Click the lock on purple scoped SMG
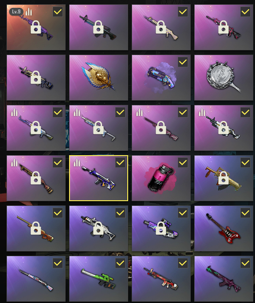The width and height of the screenshot is (255, 303). coord(161,228)
